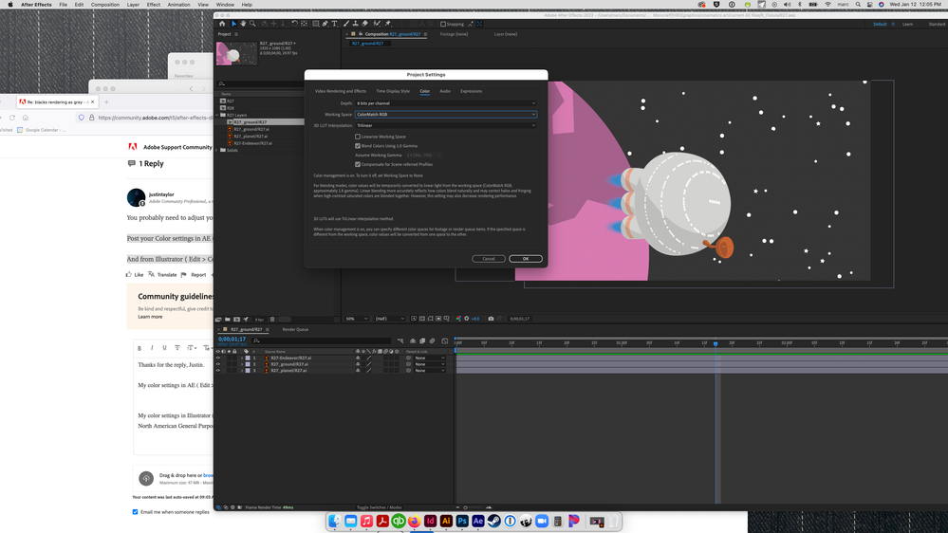Select the Selection arrow tool
Viewport: 948px width, 533px height.
click(x=233, y=24)
